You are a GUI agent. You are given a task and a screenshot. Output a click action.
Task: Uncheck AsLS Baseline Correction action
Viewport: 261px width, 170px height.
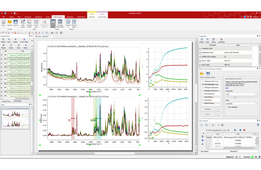(203, 84)
